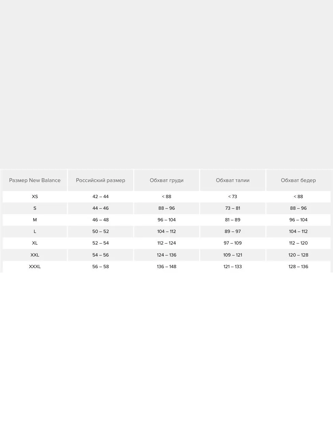333x444 pixels.
Task: Select the Обхват талии column header
Action: (233, 180)
